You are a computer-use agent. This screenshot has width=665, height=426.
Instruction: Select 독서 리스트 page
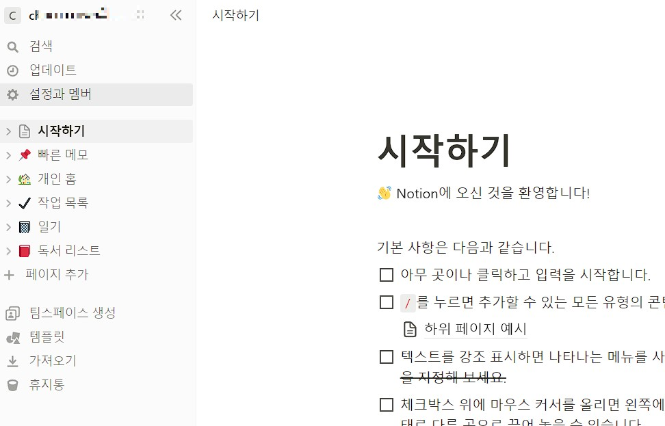(96, 251)
